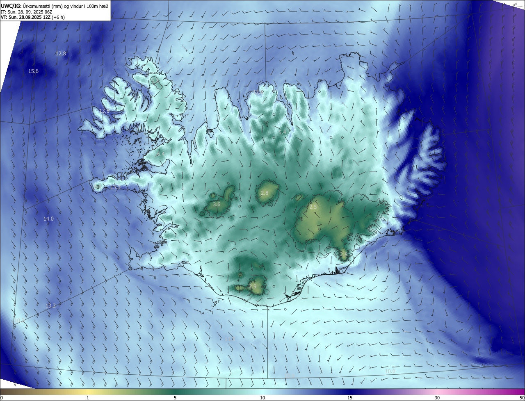Image resolution: width=525 pixels, height=401 pixels.
Task: Click the 12.8 value label
Action: (x=61, y=54)
